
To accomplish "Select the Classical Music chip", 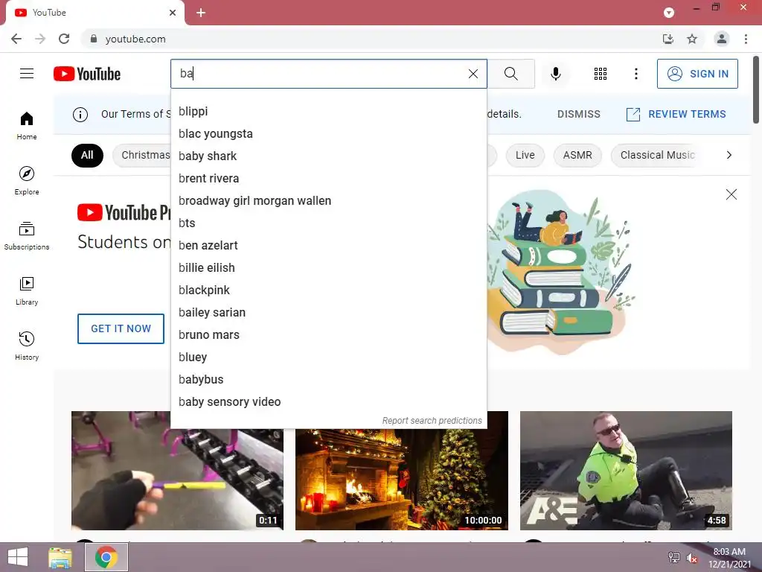I will coord(657,155).
